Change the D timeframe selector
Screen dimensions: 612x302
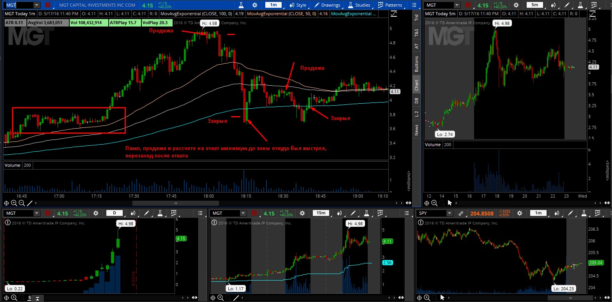pyautogui.click(x=115, y=213)
